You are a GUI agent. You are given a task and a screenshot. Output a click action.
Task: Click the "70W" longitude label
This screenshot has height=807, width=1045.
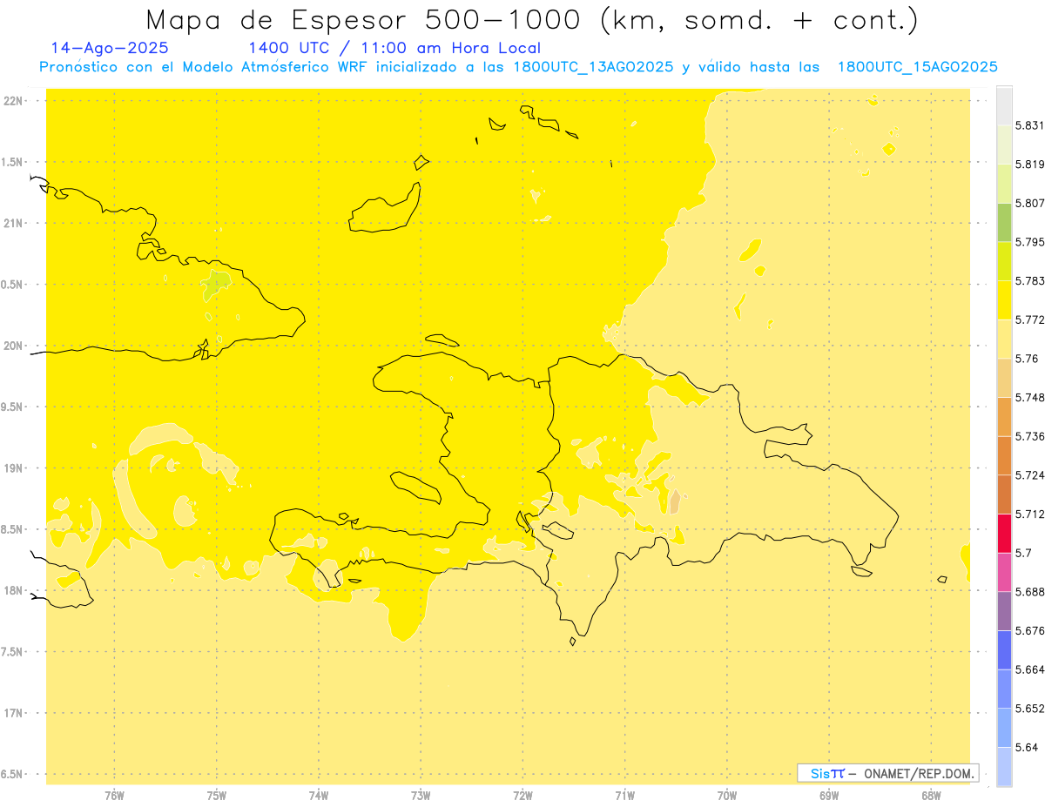click(x=727, y=796)
